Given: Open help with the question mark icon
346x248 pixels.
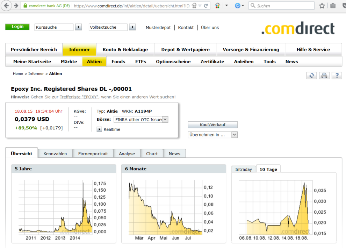Looking at the screenshot, I should (x=337, y=76).
